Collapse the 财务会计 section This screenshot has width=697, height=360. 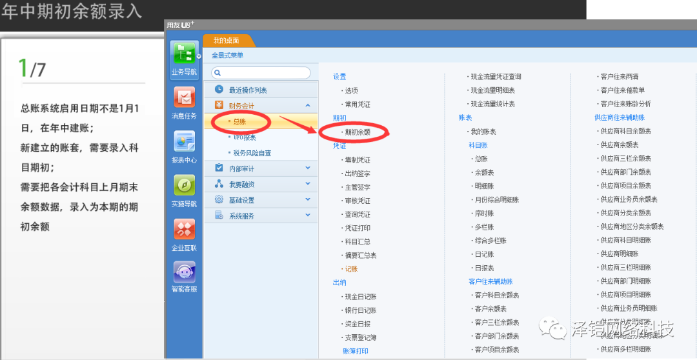tap(308, 105)
